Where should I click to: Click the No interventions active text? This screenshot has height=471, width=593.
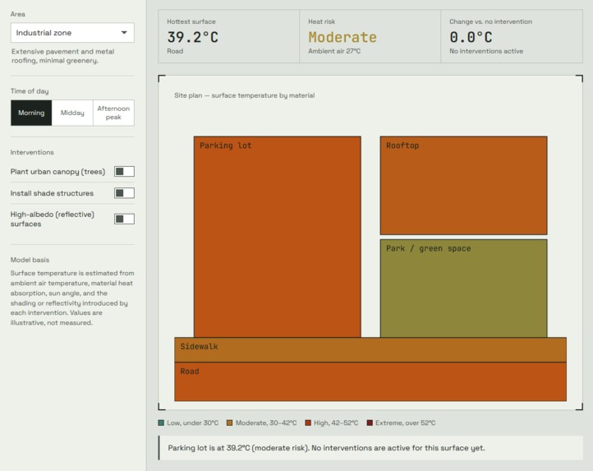tap(486, 51)
